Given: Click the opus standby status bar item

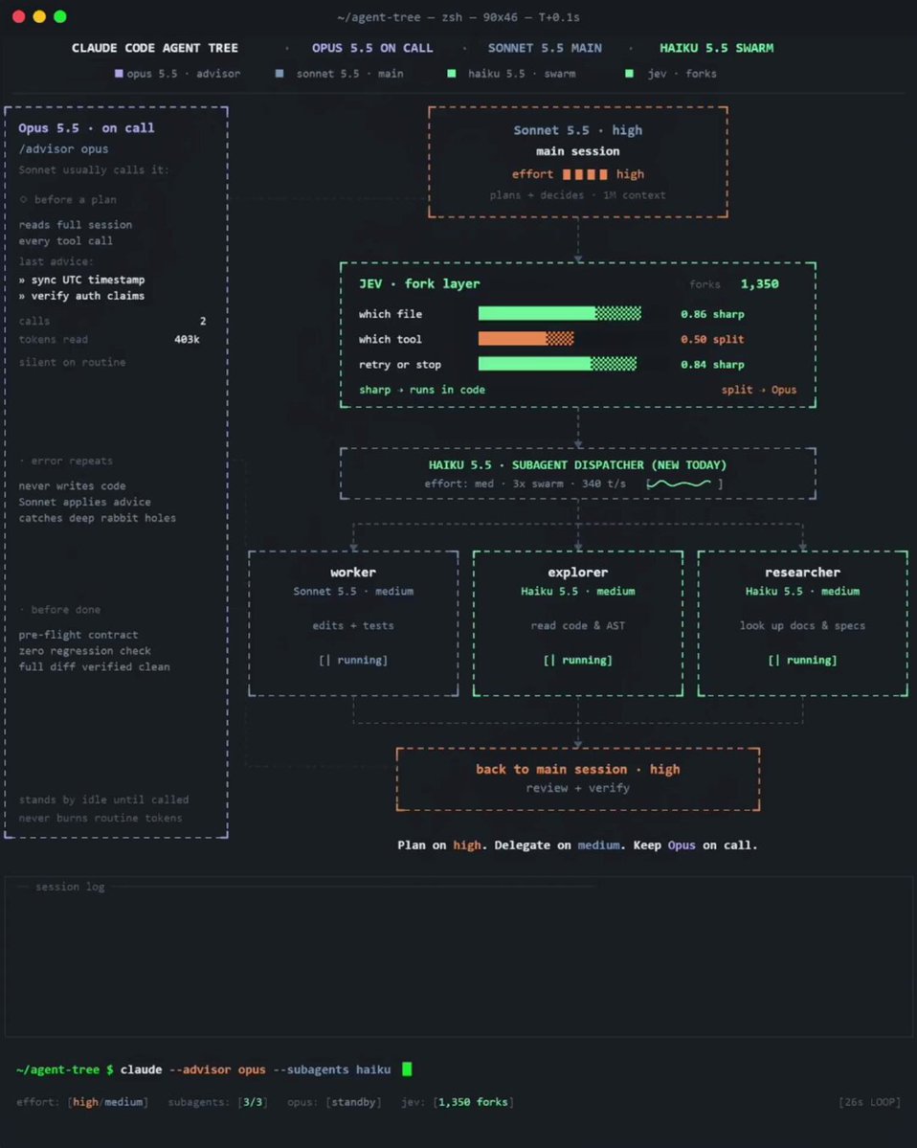Looking at the screenshot, I should tap(334, 1102).
